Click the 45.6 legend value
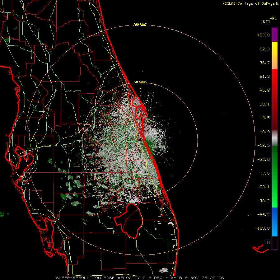 coord(265,90)
